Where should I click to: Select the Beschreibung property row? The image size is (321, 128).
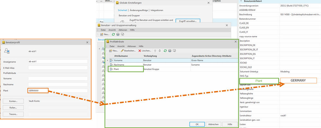point(280,14)
